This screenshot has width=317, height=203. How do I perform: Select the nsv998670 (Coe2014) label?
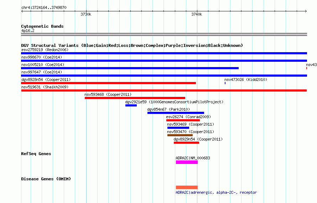pyautogui.click(x=42, y=57)
